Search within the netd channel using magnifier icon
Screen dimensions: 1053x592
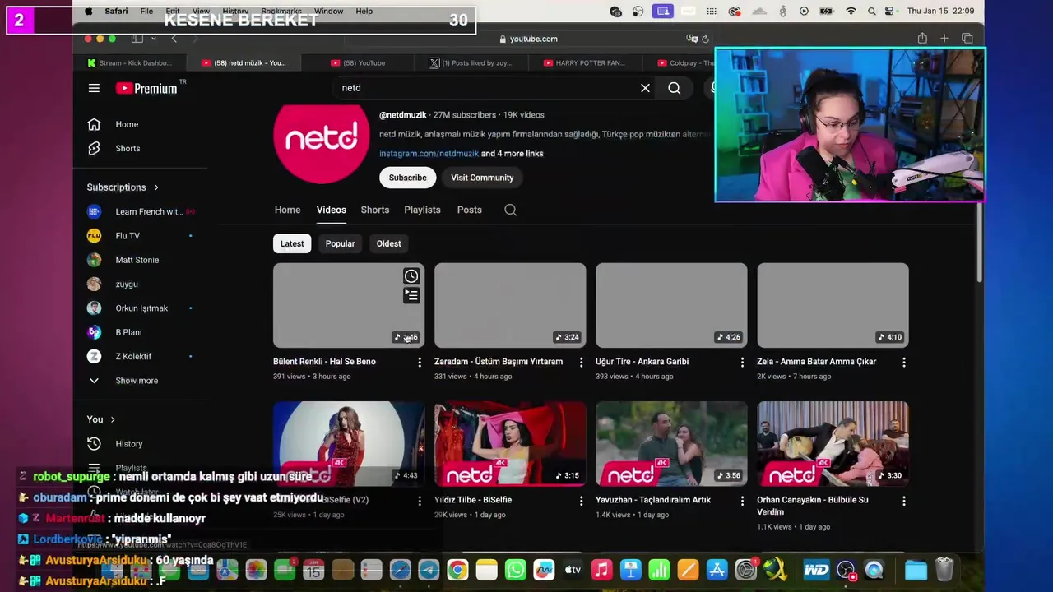point(510,210)
